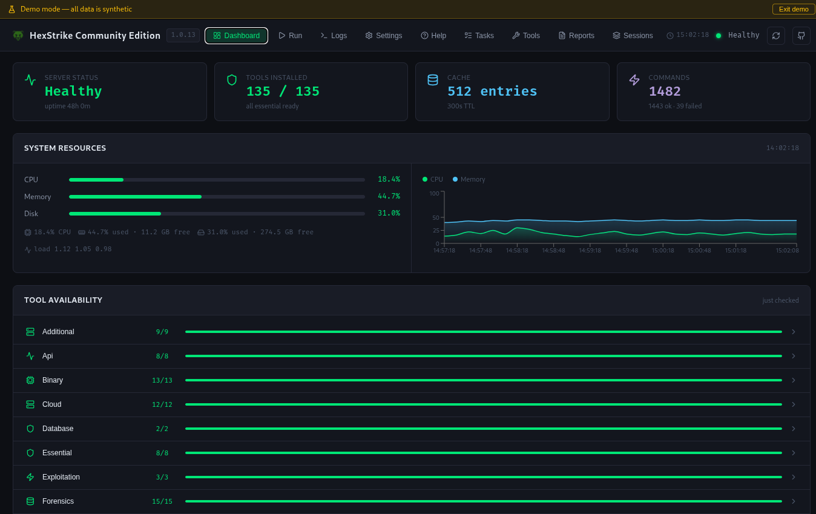Expand the Forensics tools row
This screenshot has width=816, height=514.
click(794, 501)
